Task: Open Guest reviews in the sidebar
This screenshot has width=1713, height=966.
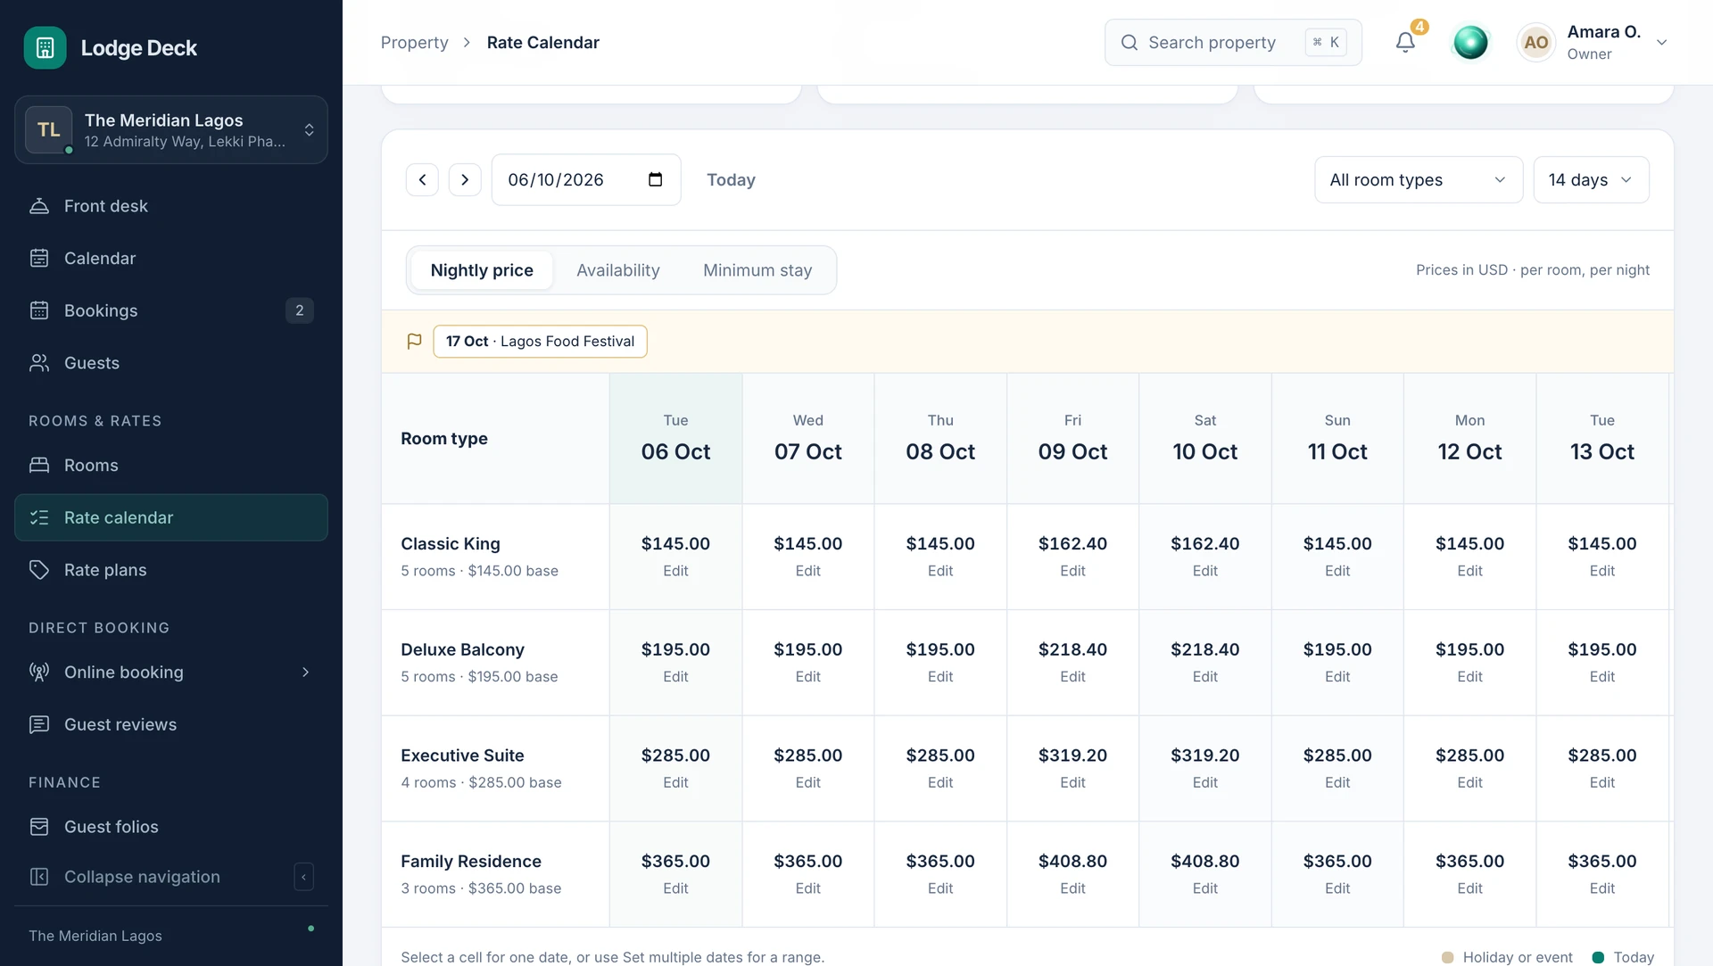Action: [171, 724]
